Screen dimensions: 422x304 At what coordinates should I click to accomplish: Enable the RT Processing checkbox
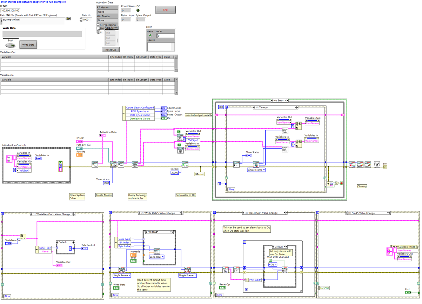[x=98, y=25]
